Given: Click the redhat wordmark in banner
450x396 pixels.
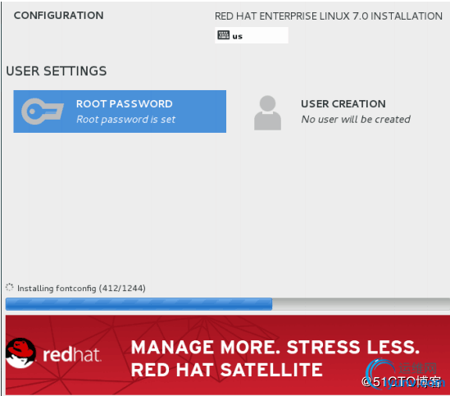Looking at the screenshot, I should pos(72,355).
